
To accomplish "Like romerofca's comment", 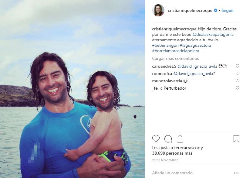I will 238,73.
